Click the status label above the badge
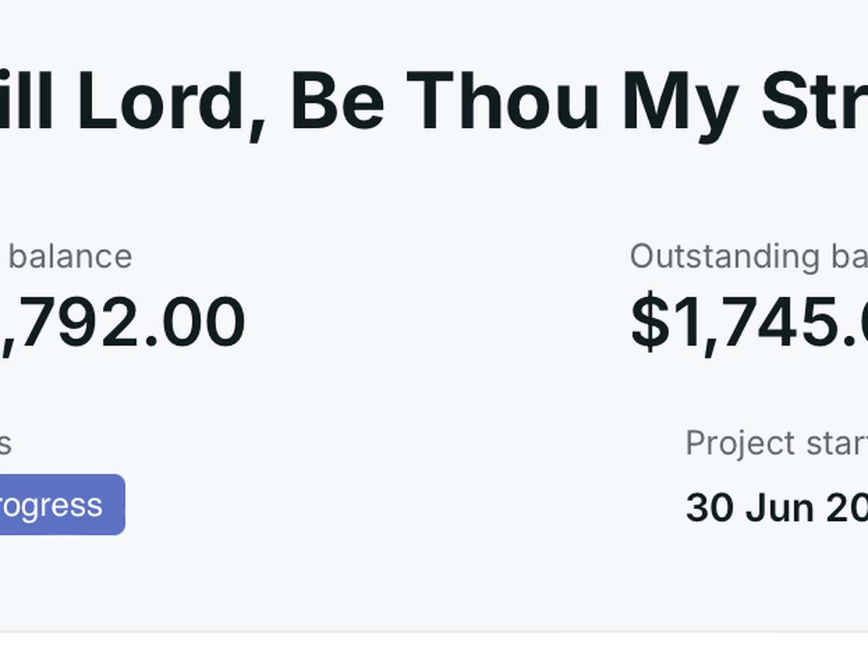The height and width of the screenshot is (651, 868). click(4, 443)
